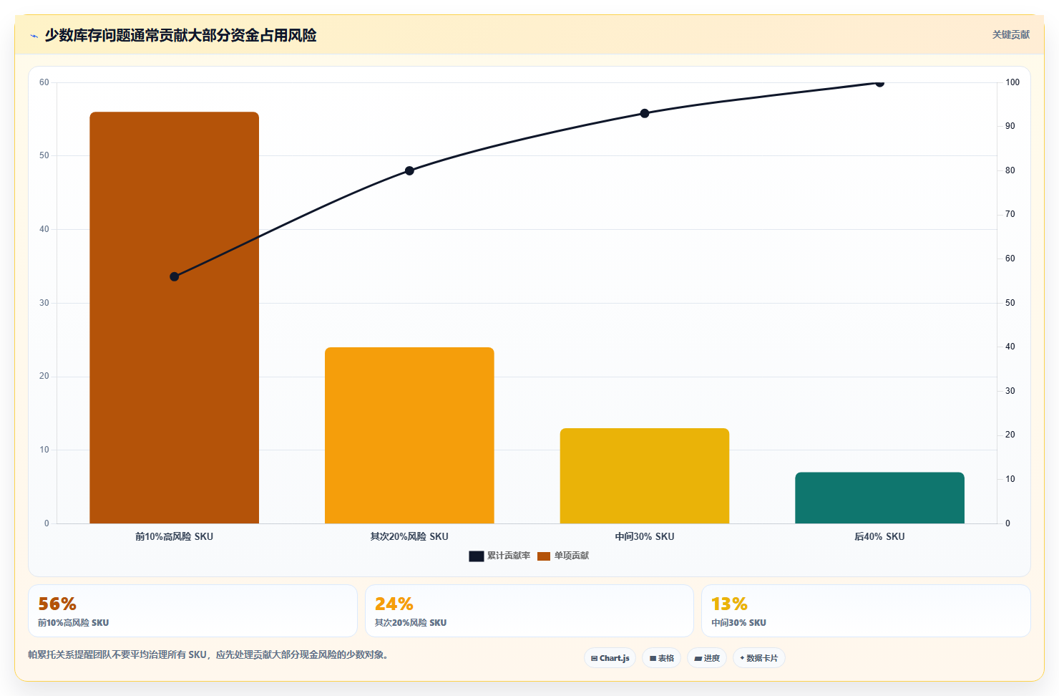This screenshot has height=696, width=1059.
Task: Click the 中间30% SKU axis label
Action: pyautogui.click(x=645, y=536)
